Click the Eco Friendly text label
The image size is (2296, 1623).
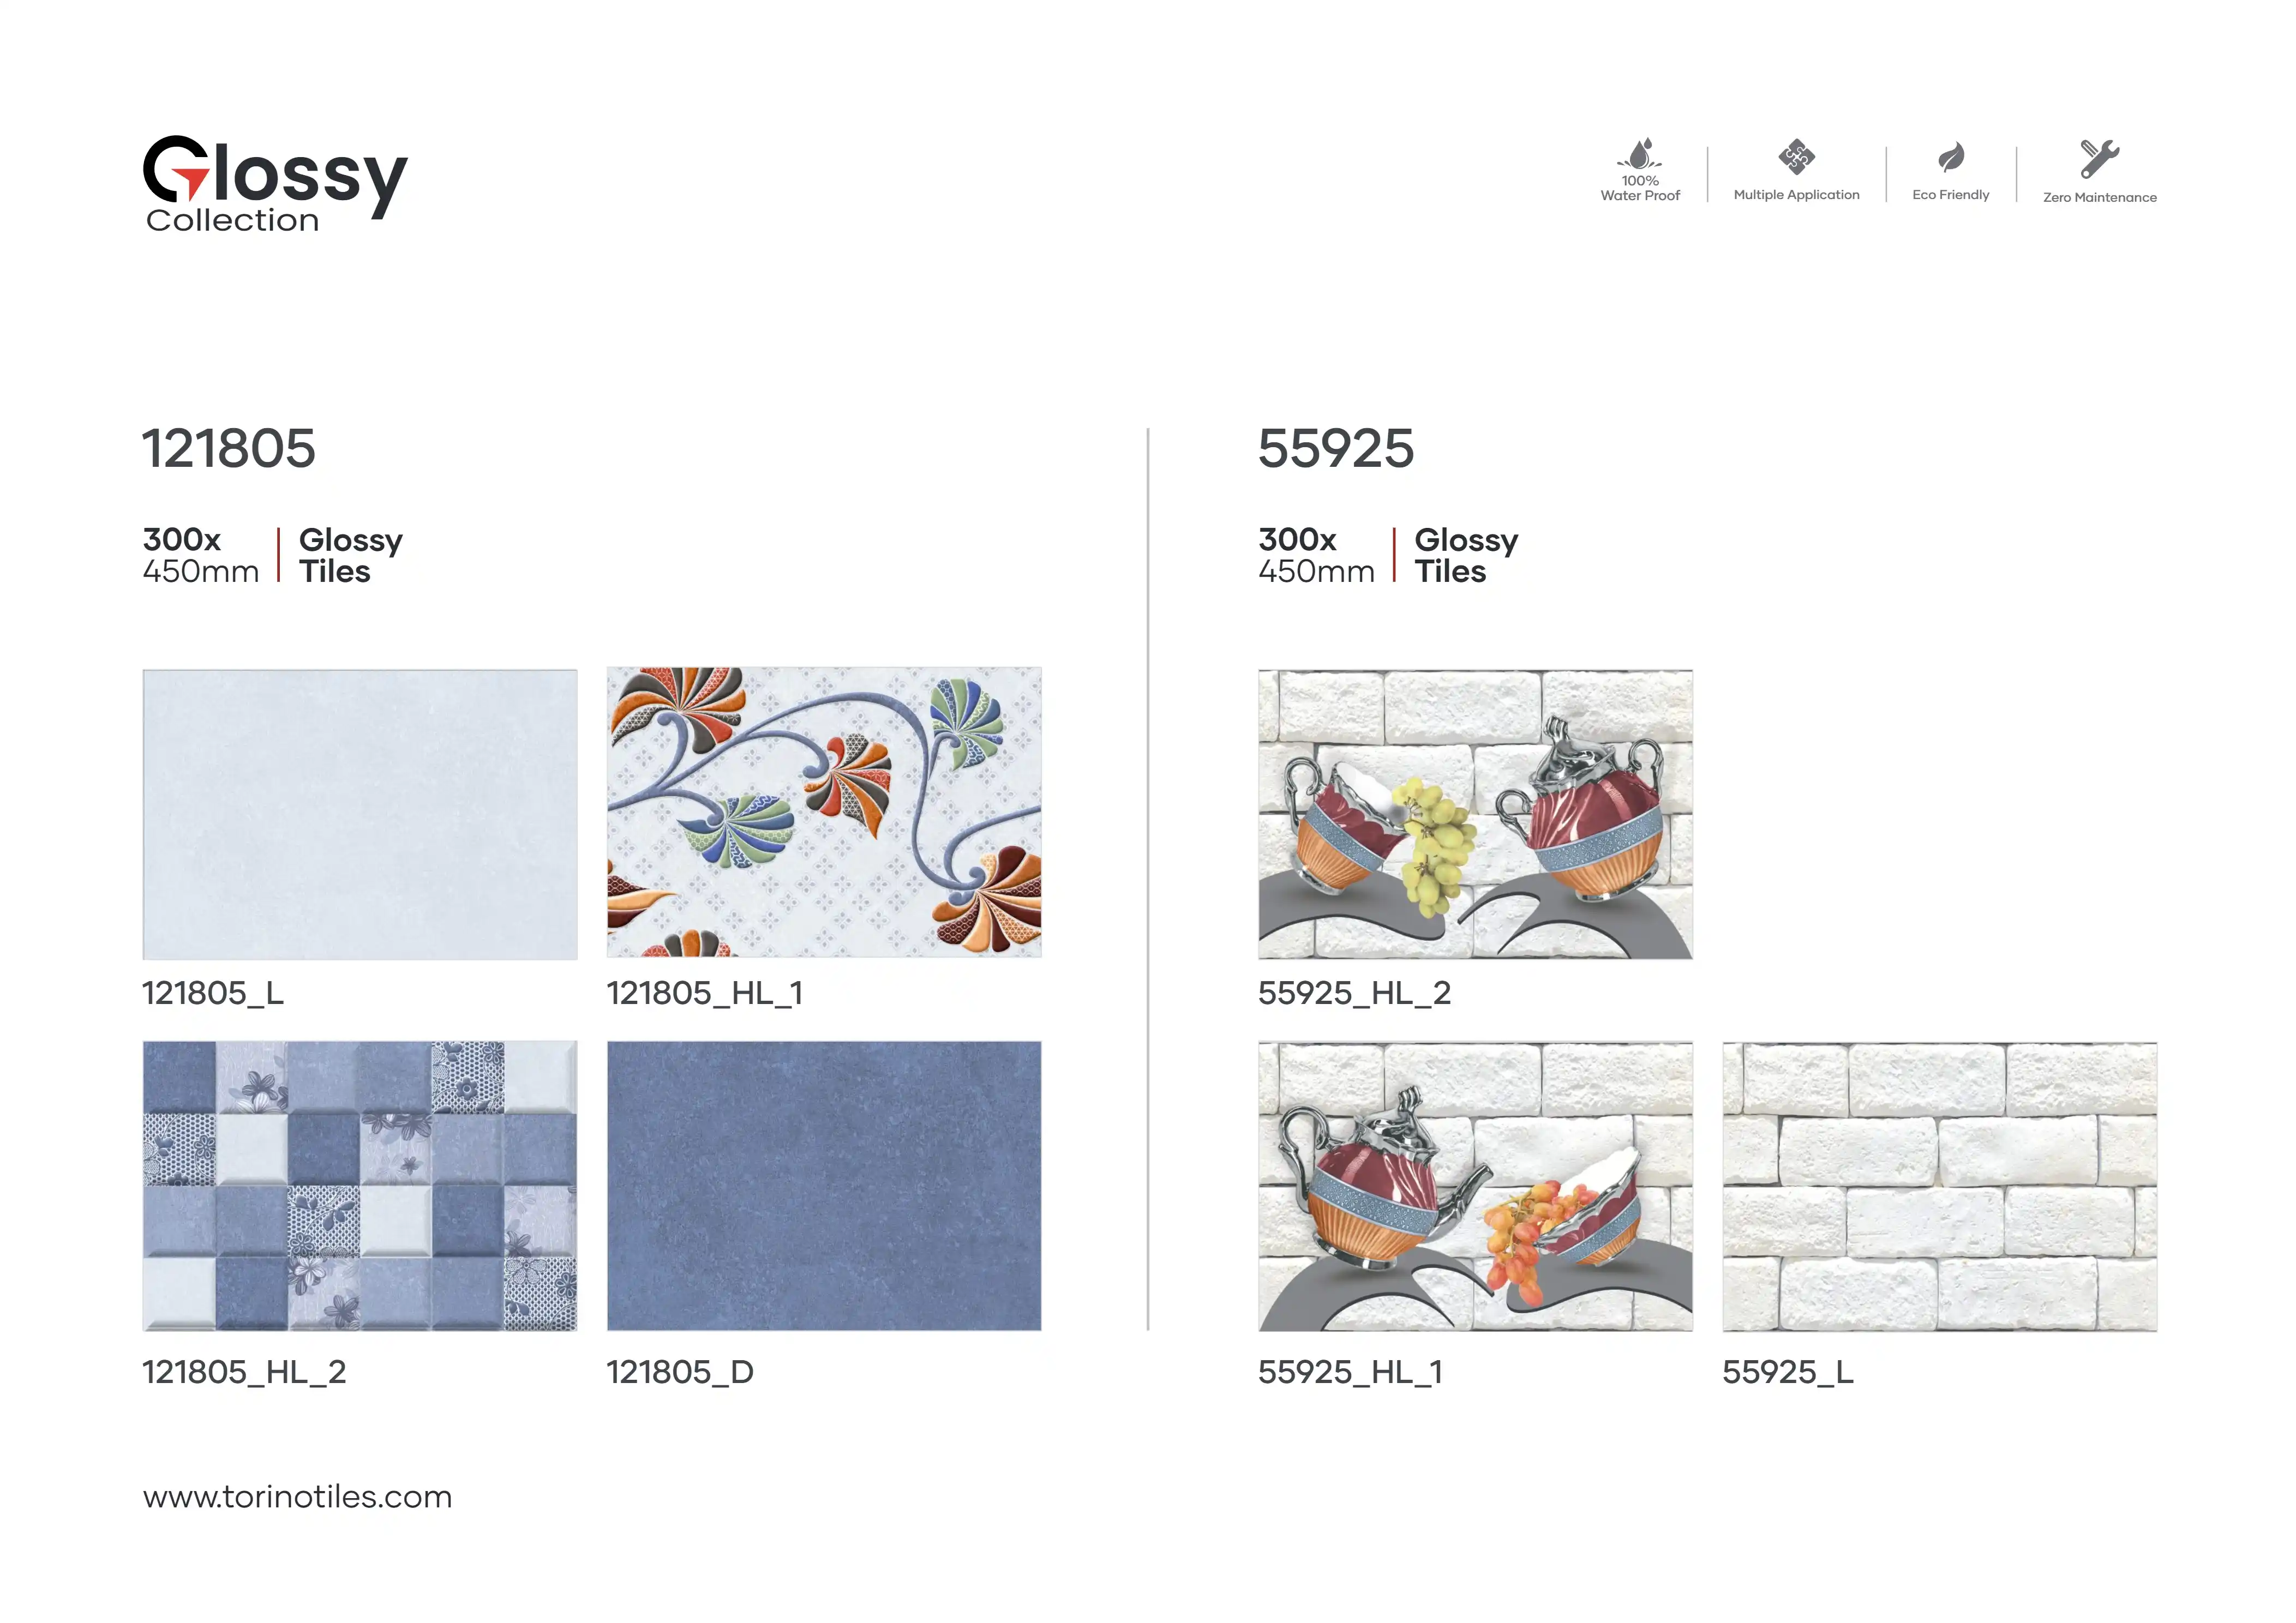pyautogui.click(x=1950, y=195)
